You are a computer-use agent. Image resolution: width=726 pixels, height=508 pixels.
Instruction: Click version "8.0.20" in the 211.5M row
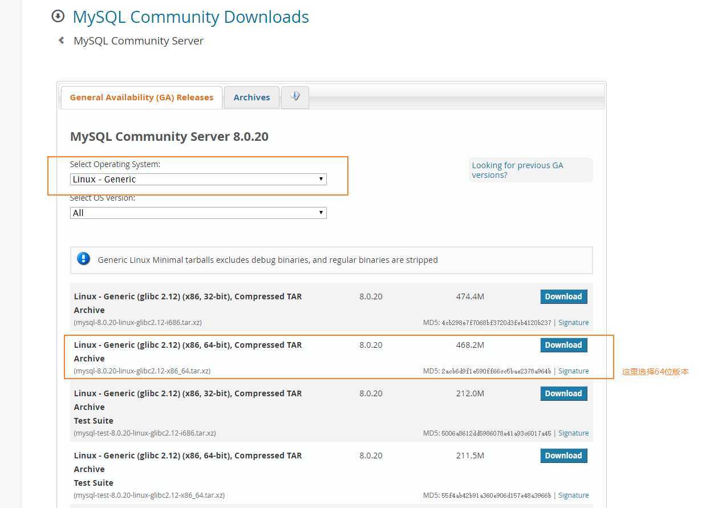pyautogui.click(x=371, y=456)
